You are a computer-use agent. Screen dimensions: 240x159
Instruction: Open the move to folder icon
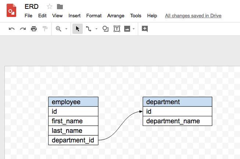(x=60, y=7)
